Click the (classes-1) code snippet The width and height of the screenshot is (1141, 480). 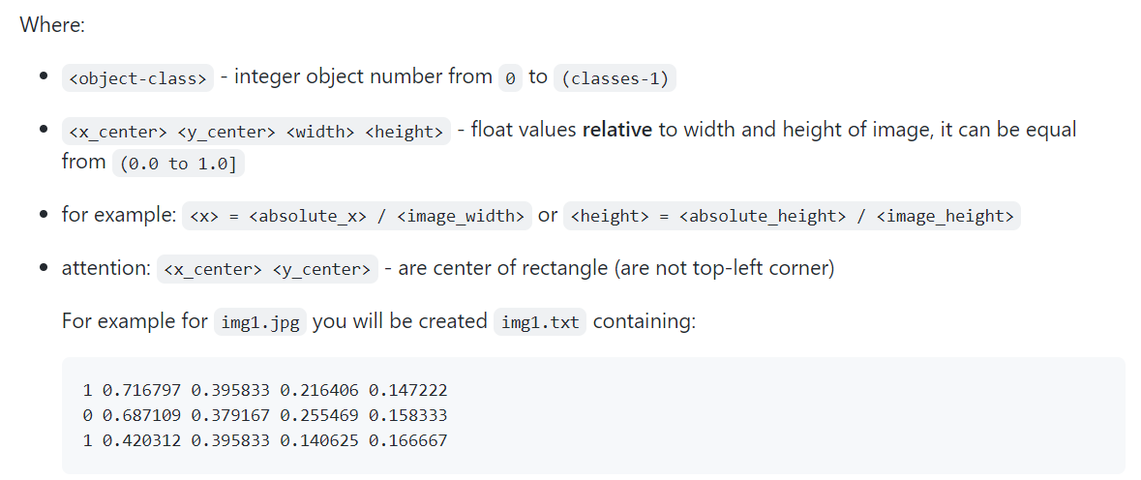614,79
